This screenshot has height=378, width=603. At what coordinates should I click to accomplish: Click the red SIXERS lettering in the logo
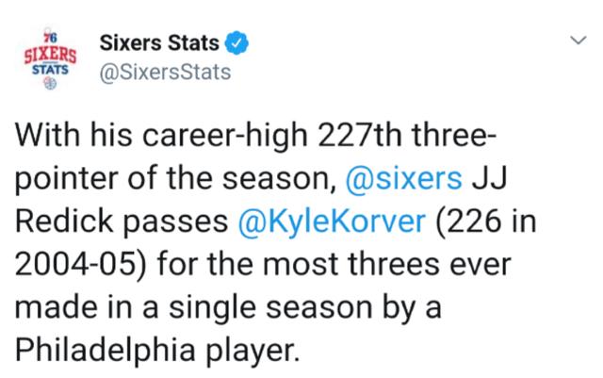(x=50, y=56)
